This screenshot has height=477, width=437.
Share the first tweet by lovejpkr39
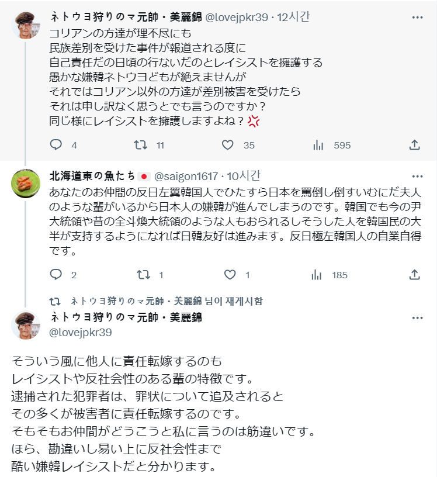pos(414,145)
